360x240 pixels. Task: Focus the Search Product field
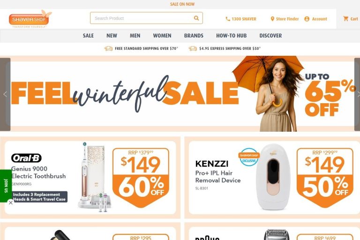pyautogui.click(x=146, y=18)
